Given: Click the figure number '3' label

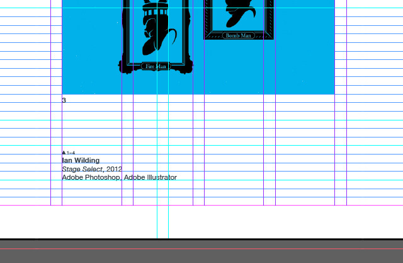Looking at the screenshot, I should pyautogui.click(x=64, y=100).
